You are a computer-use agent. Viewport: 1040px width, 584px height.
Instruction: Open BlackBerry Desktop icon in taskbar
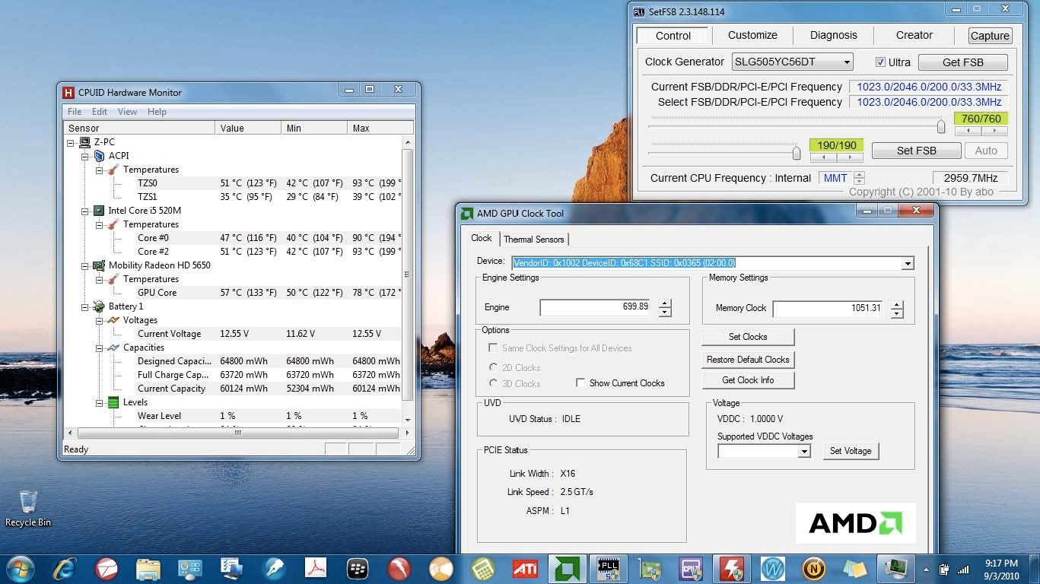(358, 568)
